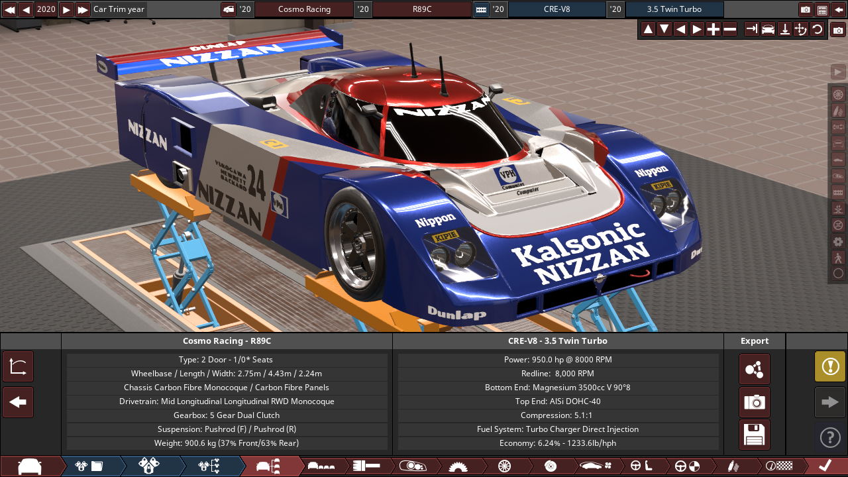The height and width of the screenshot is (477, 848).
Task: Toggle grille pattern visibility icon
Action: pyautogui.click(x=838, y=192)
